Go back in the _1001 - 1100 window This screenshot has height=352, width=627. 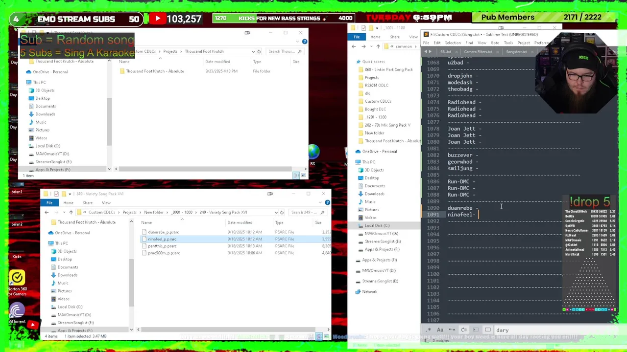click(354, 46)
